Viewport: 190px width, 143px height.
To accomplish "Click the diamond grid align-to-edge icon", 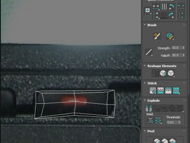I will [164, 15].
